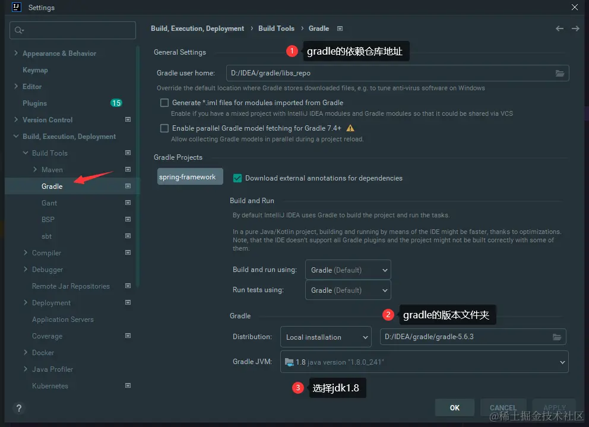Select BSP under Build Tools
The height and width of the screenshot is (427, 589).
(x=48, y=220)
